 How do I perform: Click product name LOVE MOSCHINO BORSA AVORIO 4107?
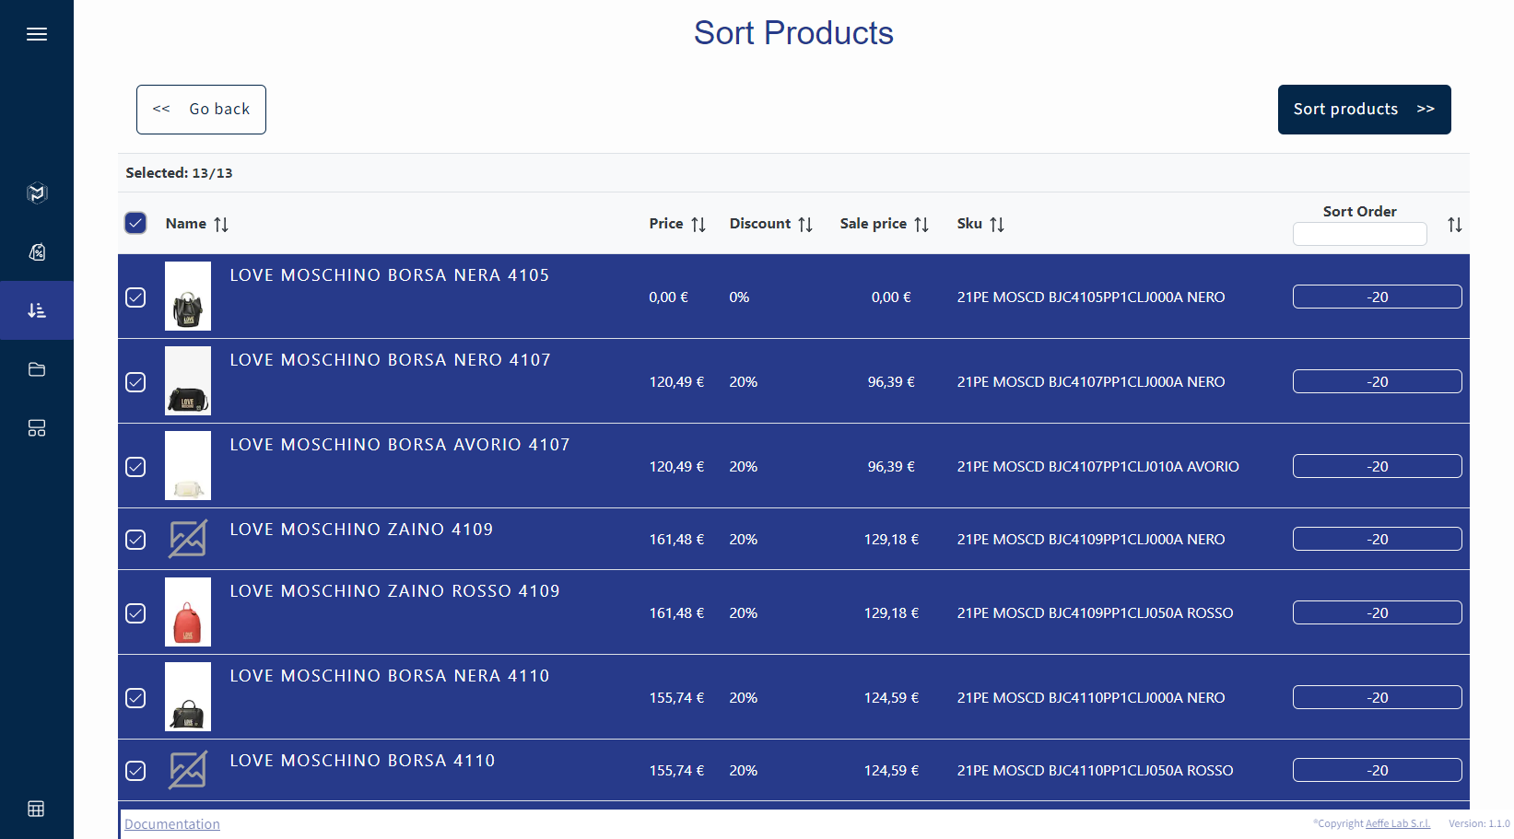coord(400,445)
